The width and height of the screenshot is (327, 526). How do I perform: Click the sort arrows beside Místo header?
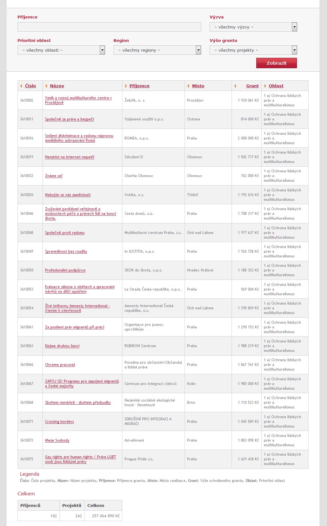tap(188, 86)
